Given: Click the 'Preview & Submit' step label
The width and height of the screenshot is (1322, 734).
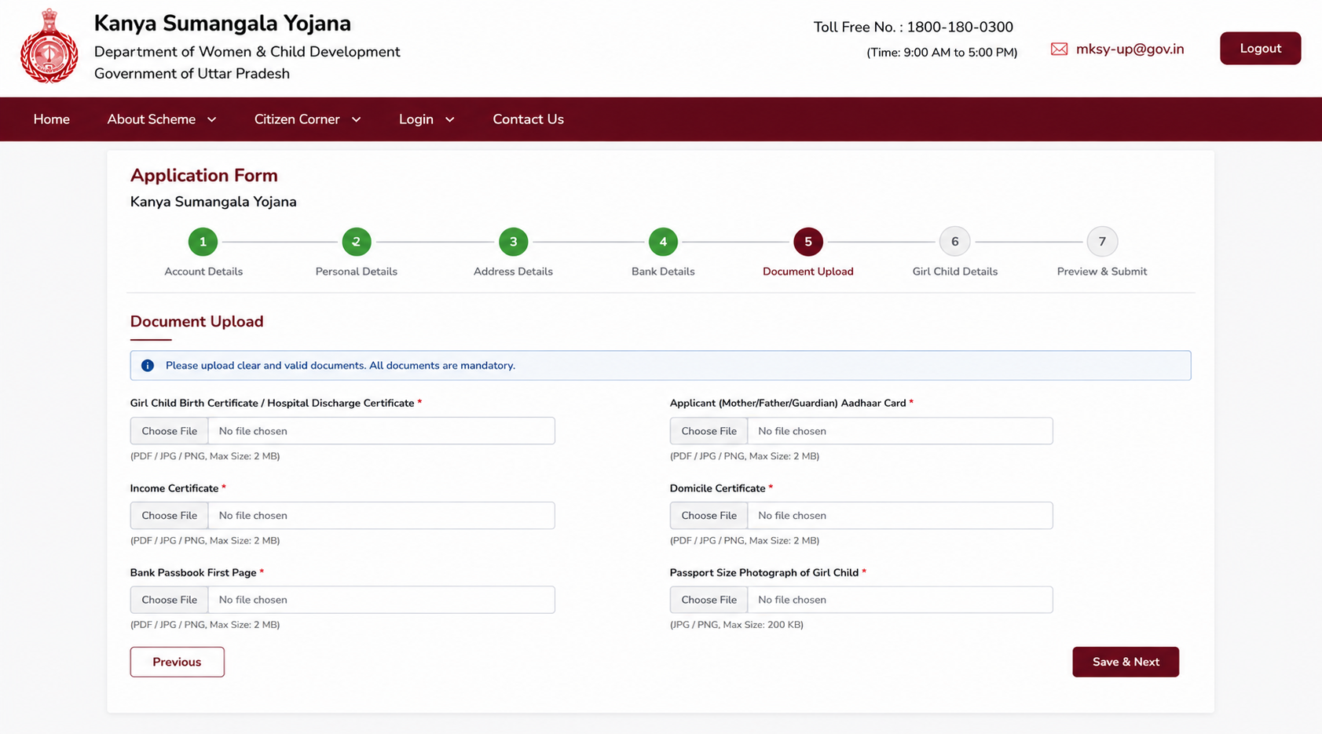Looking at the screenshot, I should (x=1102, y=272).
